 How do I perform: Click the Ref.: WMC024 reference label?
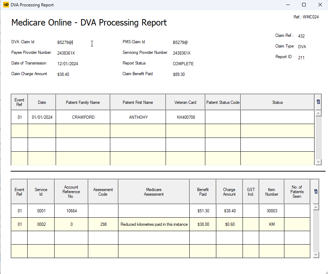click(306, 17)
